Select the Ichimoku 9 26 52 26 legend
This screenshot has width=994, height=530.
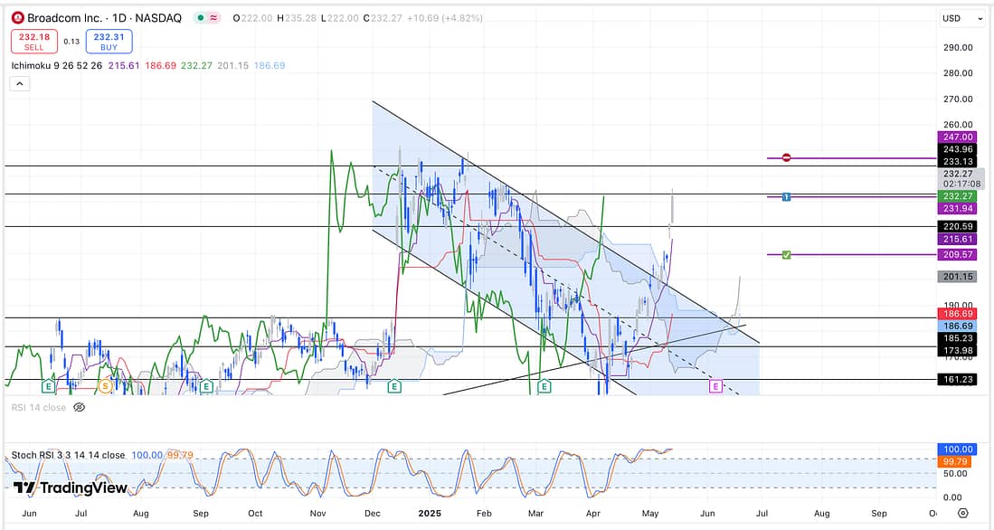coord(56,65)
